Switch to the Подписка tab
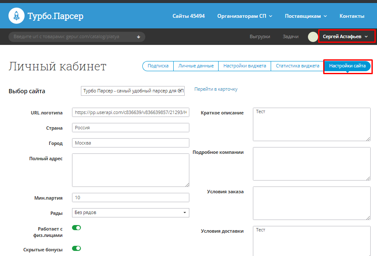 (158, 66)
